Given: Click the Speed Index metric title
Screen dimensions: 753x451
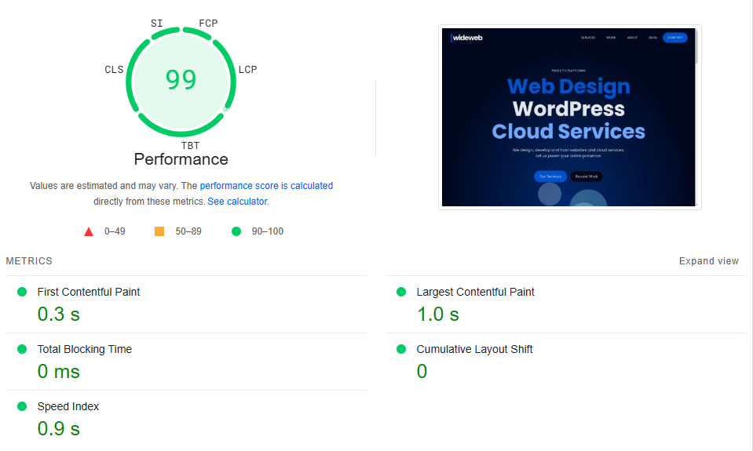Looking at the screenshot, I should tap(68, 406).
